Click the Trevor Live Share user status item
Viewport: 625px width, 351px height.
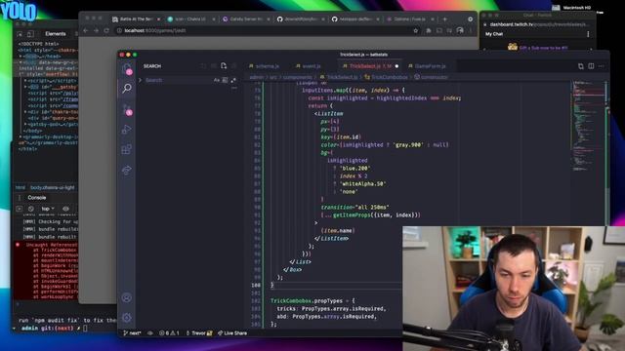click(199, 333)
